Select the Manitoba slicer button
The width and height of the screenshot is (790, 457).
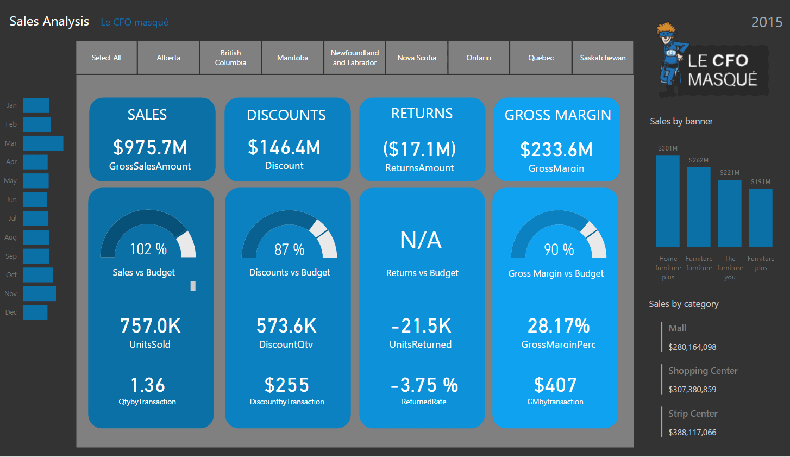pyautogui.click(x=292, y=58)
